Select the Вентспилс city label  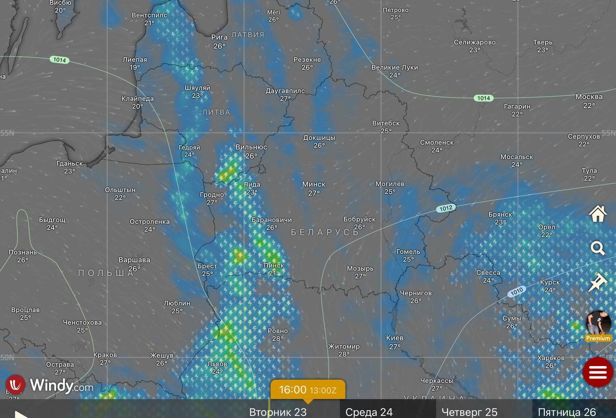(149, 15)
